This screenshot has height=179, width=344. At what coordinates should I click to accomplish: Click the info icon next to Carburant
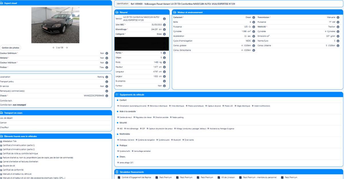pos(254,17)
